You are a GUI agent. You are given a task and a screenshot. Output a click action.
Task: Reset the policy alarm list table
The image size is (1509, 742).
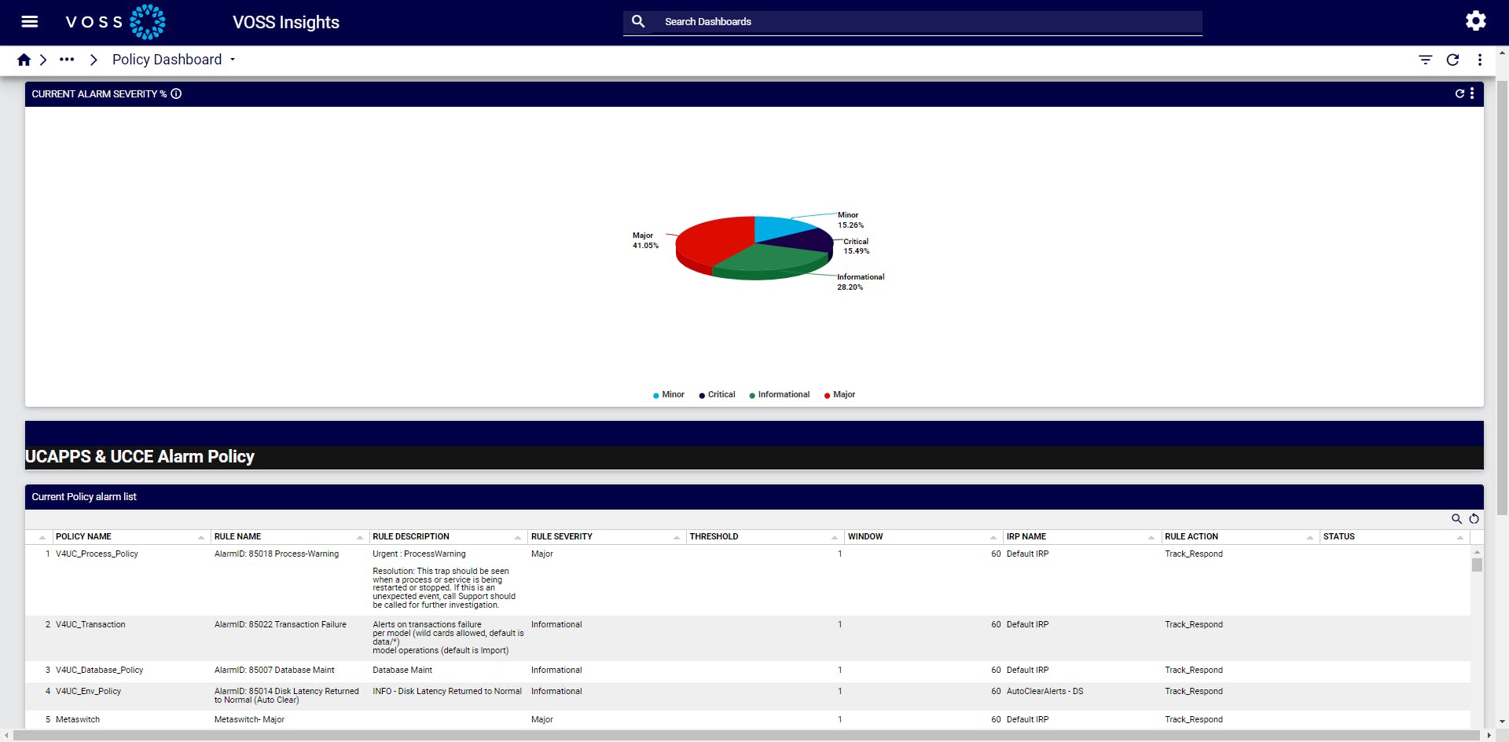pos(1474,519)
